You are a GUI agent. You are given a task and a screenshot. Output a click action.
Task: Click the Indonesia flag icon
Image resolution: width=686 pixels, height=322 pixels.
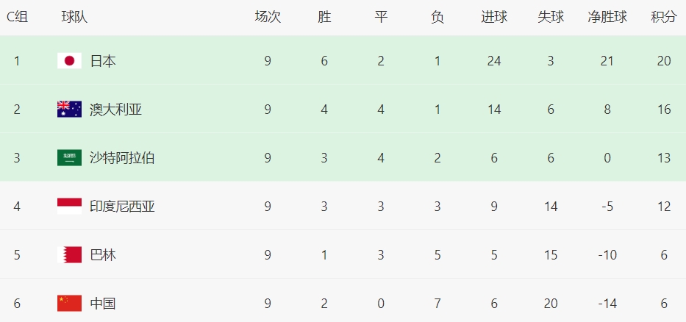69,206
